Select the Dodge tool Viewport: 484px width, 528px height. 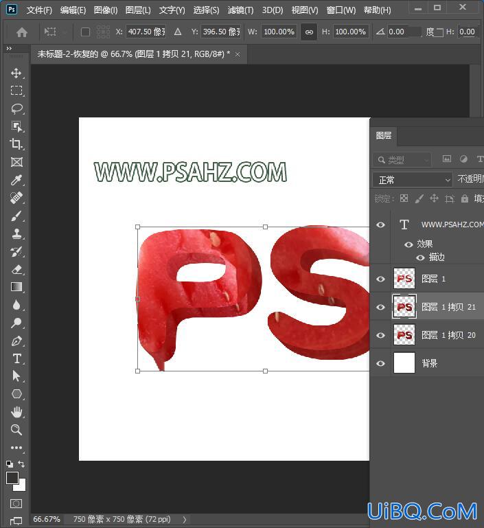(16, 323)
